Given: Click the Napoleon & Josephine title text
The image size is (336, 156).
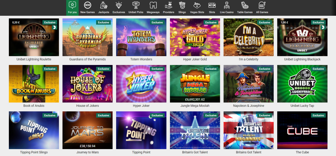Looking at the screenshot, I should click(249, 105).
